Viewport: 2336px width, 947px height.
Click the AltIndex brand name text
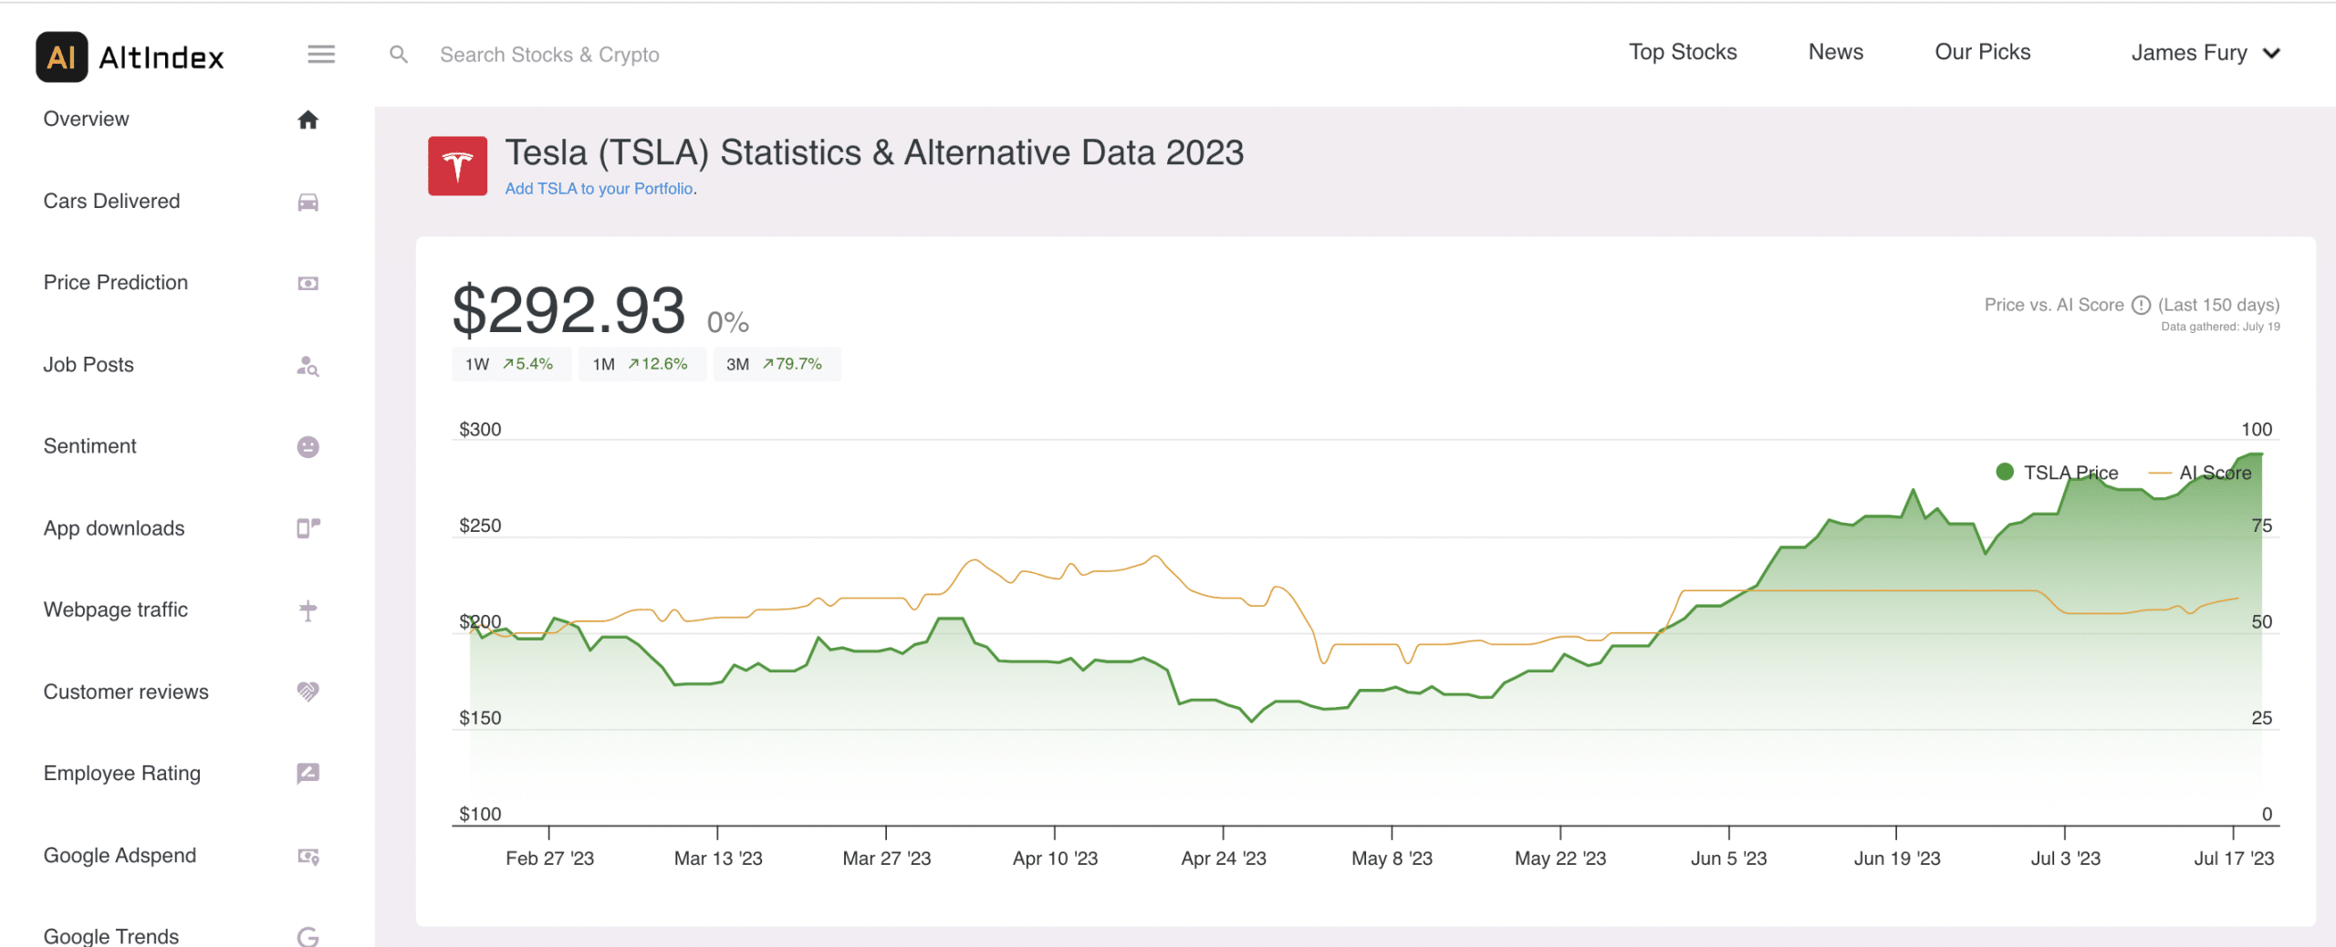click(162, 57)
